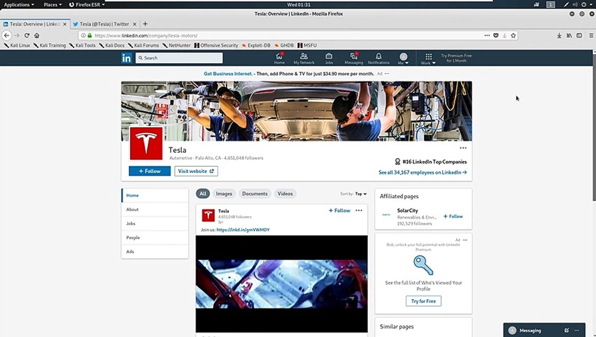The width and height of the screenshot is (596, 337).
Task: Select the Tesla Overview LinkedIn tab
Action: pyautogui.click(x=35, y=24)
